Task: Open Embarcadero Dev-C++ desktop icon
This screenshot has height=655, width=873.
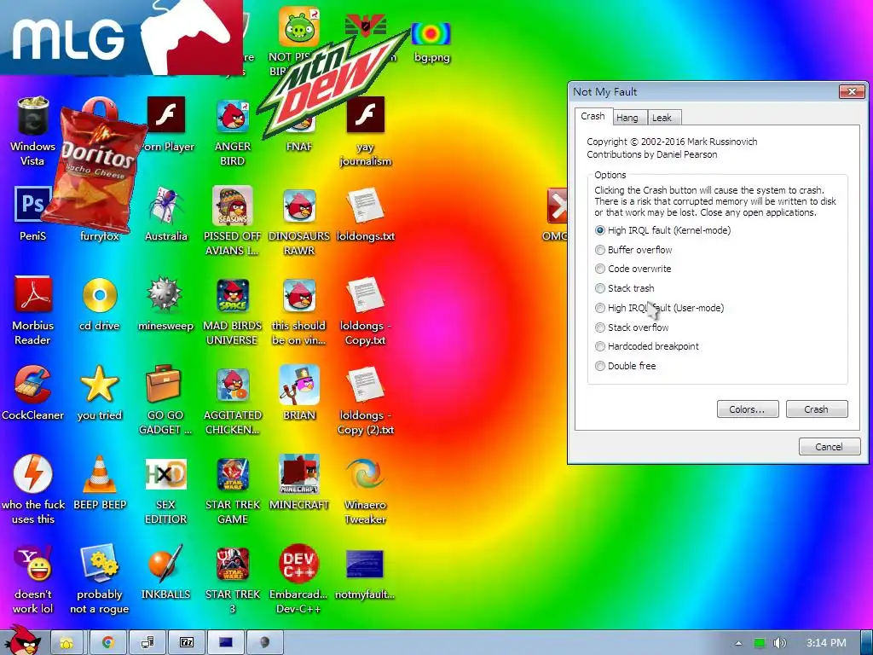Action: pos(299,563)
